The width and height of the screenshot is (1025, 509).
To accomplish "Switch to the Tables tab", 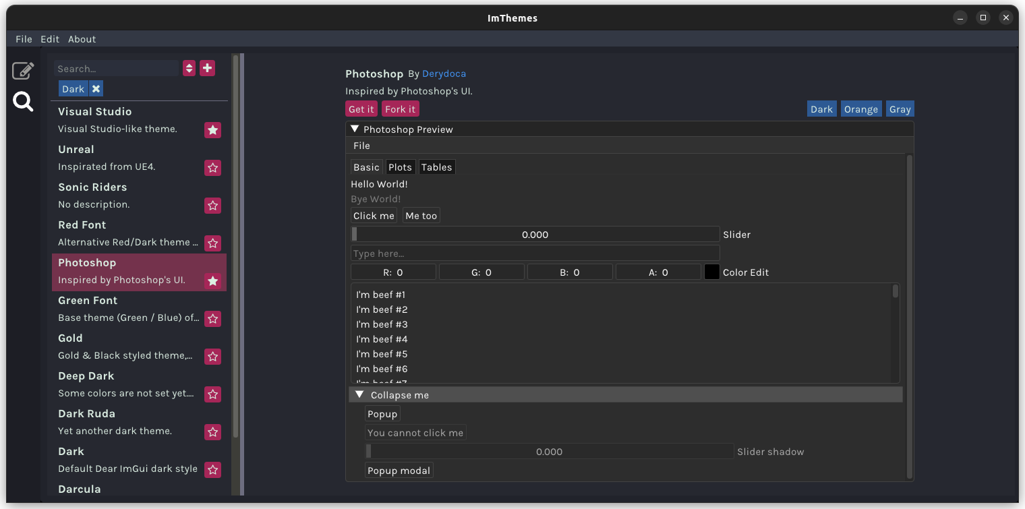I will [436, 167].
